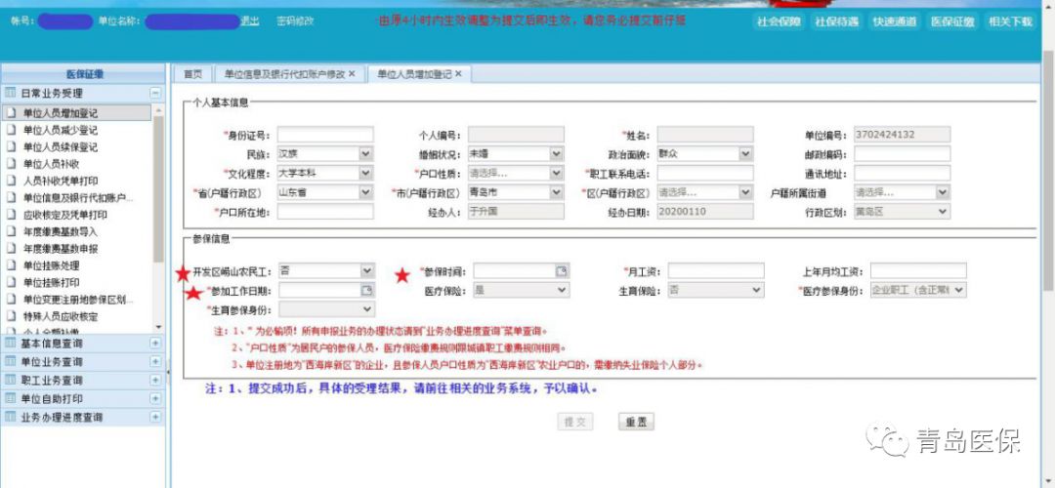Open calendar picker for 参加工作日期 field
This screenshot has width=1055, height=488.
tap(367, 291)
